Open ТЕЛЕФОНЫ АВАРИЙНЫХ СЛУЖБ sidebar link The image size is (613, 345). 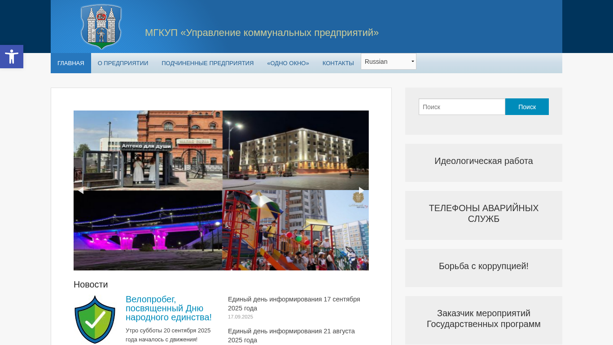484,214
